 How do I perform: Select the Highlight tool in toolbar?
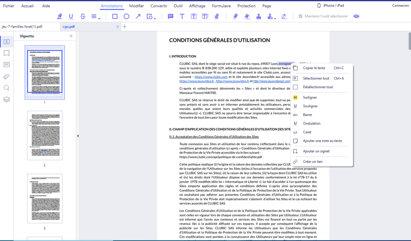click(60, 16)
